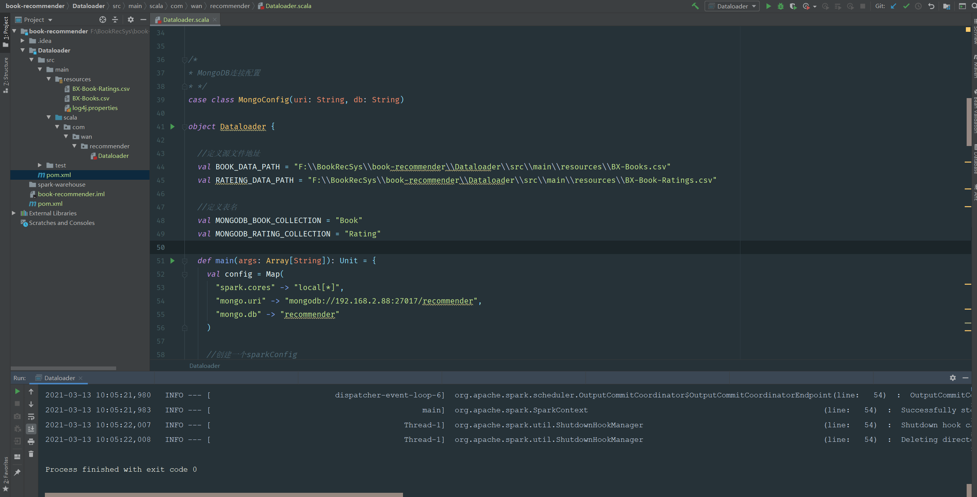Clear all console output with trash icon
The image size is (977, 497).
(x=31, y=454)
